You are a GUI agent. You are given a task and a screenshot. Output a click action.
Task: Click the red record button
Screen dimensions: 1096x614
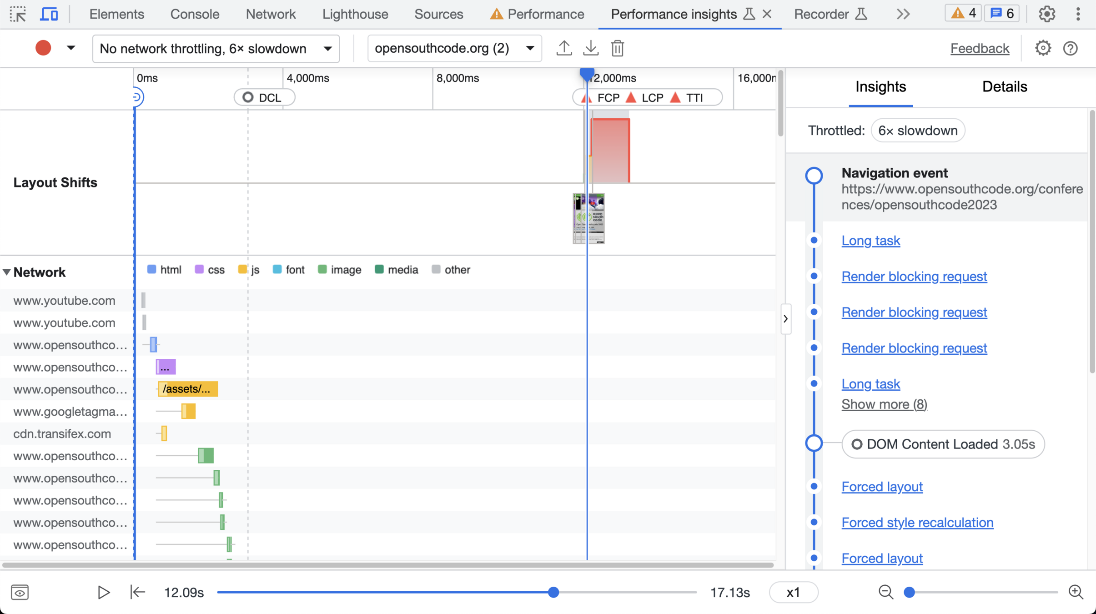(x=43, y=48)
